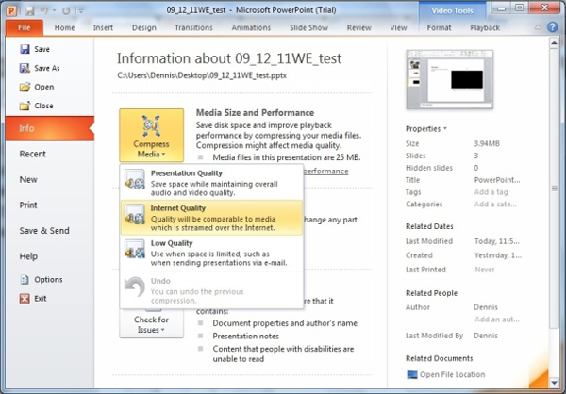Click the vertical scrollbar thumb

click(555, 189)
